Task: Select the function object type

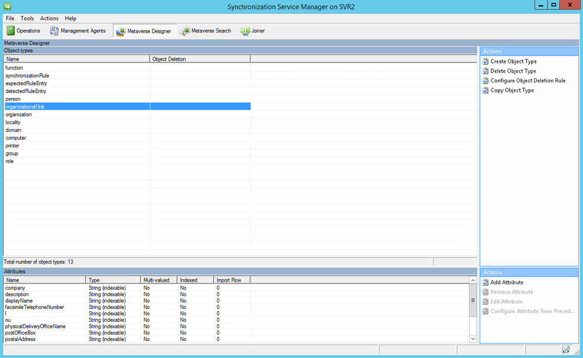Action: click(x=127, y=68)
